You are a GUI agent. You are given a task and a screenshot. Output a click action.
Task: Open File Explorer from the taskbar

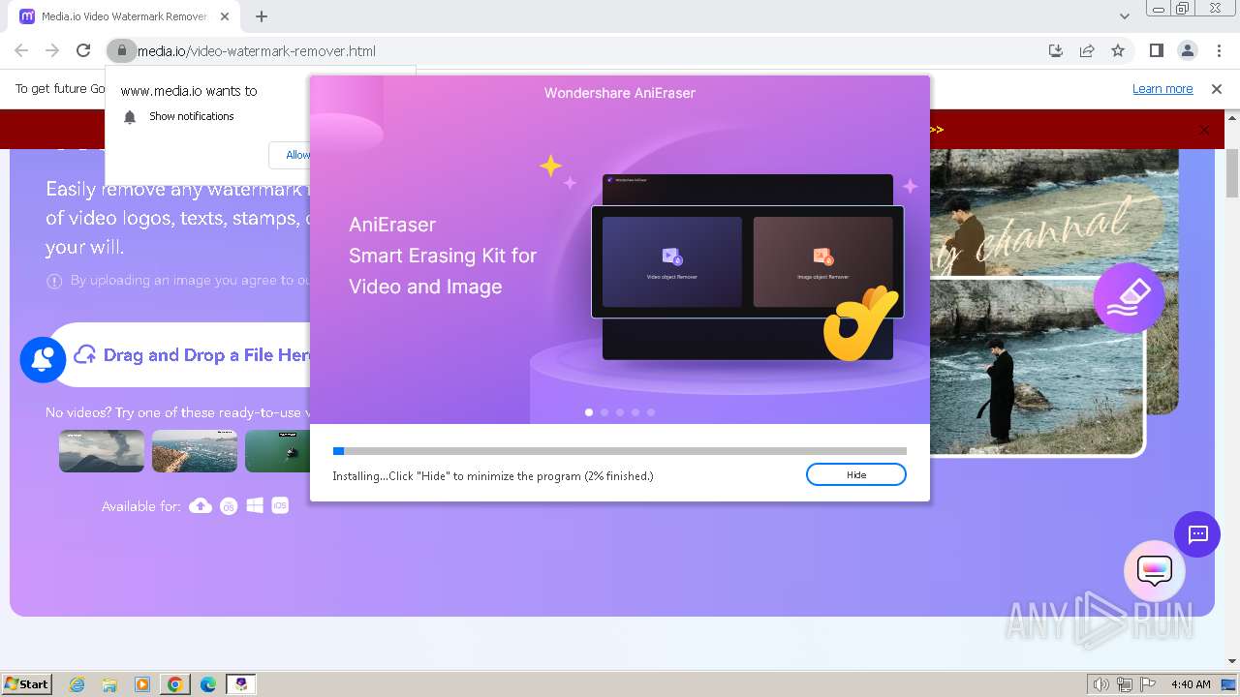109,684
